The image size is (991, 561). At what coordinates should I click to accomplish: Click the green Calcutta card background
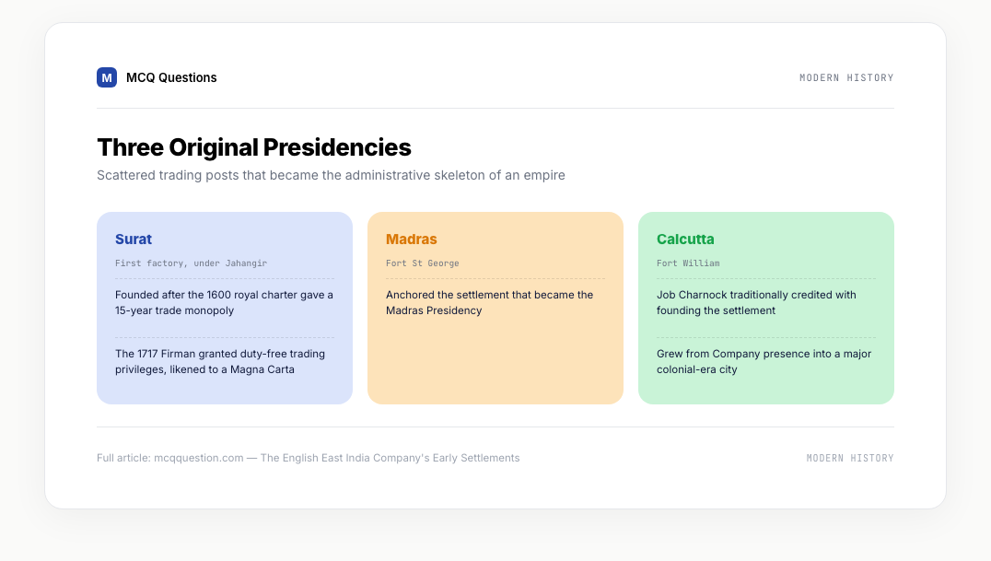766,391
